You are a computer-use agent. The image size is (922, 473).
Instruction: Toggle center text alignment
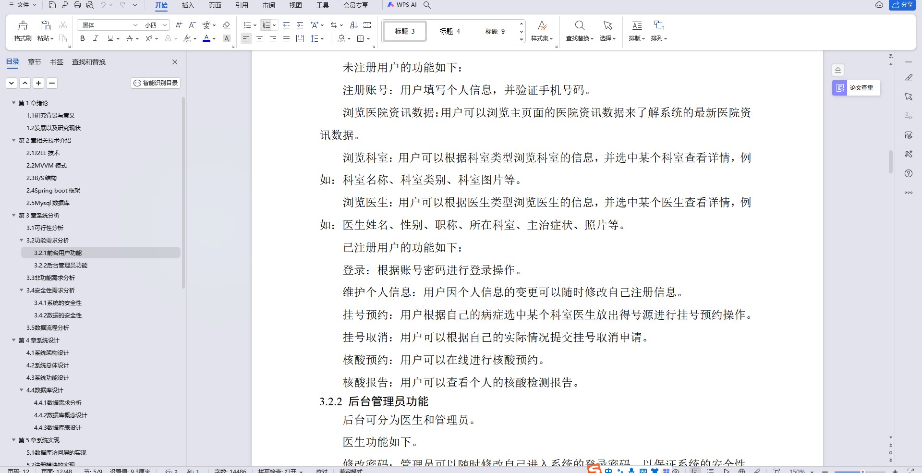[259, 39]
